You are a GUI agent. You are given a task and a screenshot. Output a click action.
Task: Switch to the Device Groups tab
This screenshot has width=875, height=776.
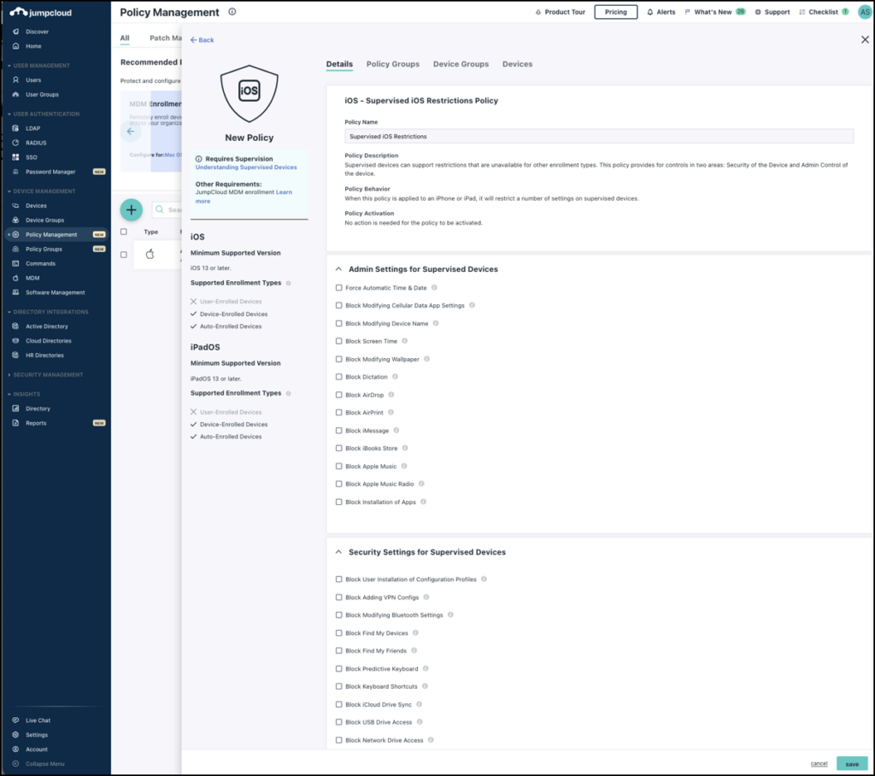coord(460,63)
